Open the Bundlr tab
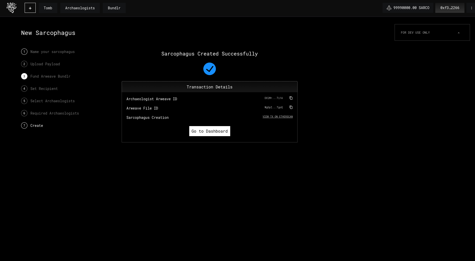Image resolution: width=475 pixels, height=261 pixels. pos(114,8)
